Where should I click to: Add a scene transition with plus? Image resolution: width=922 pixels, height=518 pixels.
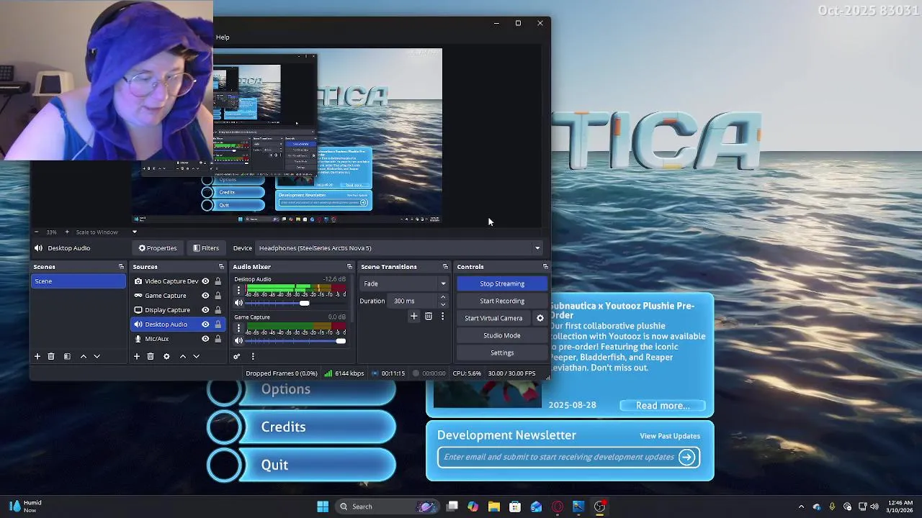coord(413,316)
